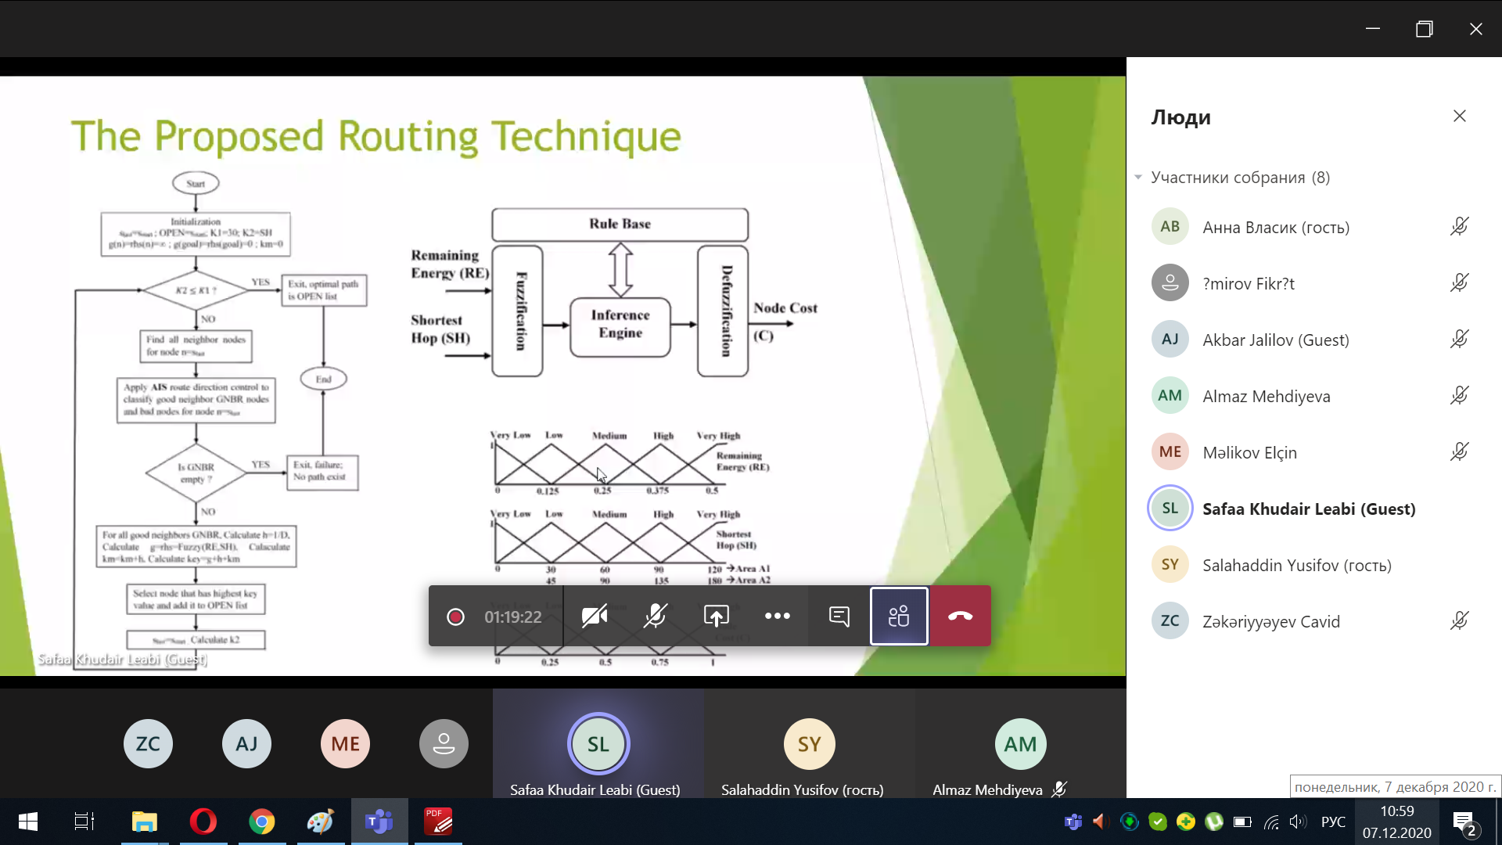The height and width of the screenshot is (845, 1502).
Task: Open the volume control in the tray
Action: pos(1299,822)
